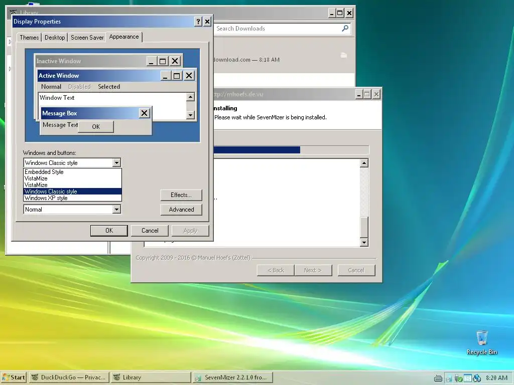Click the Advanced button

[181, 210]
